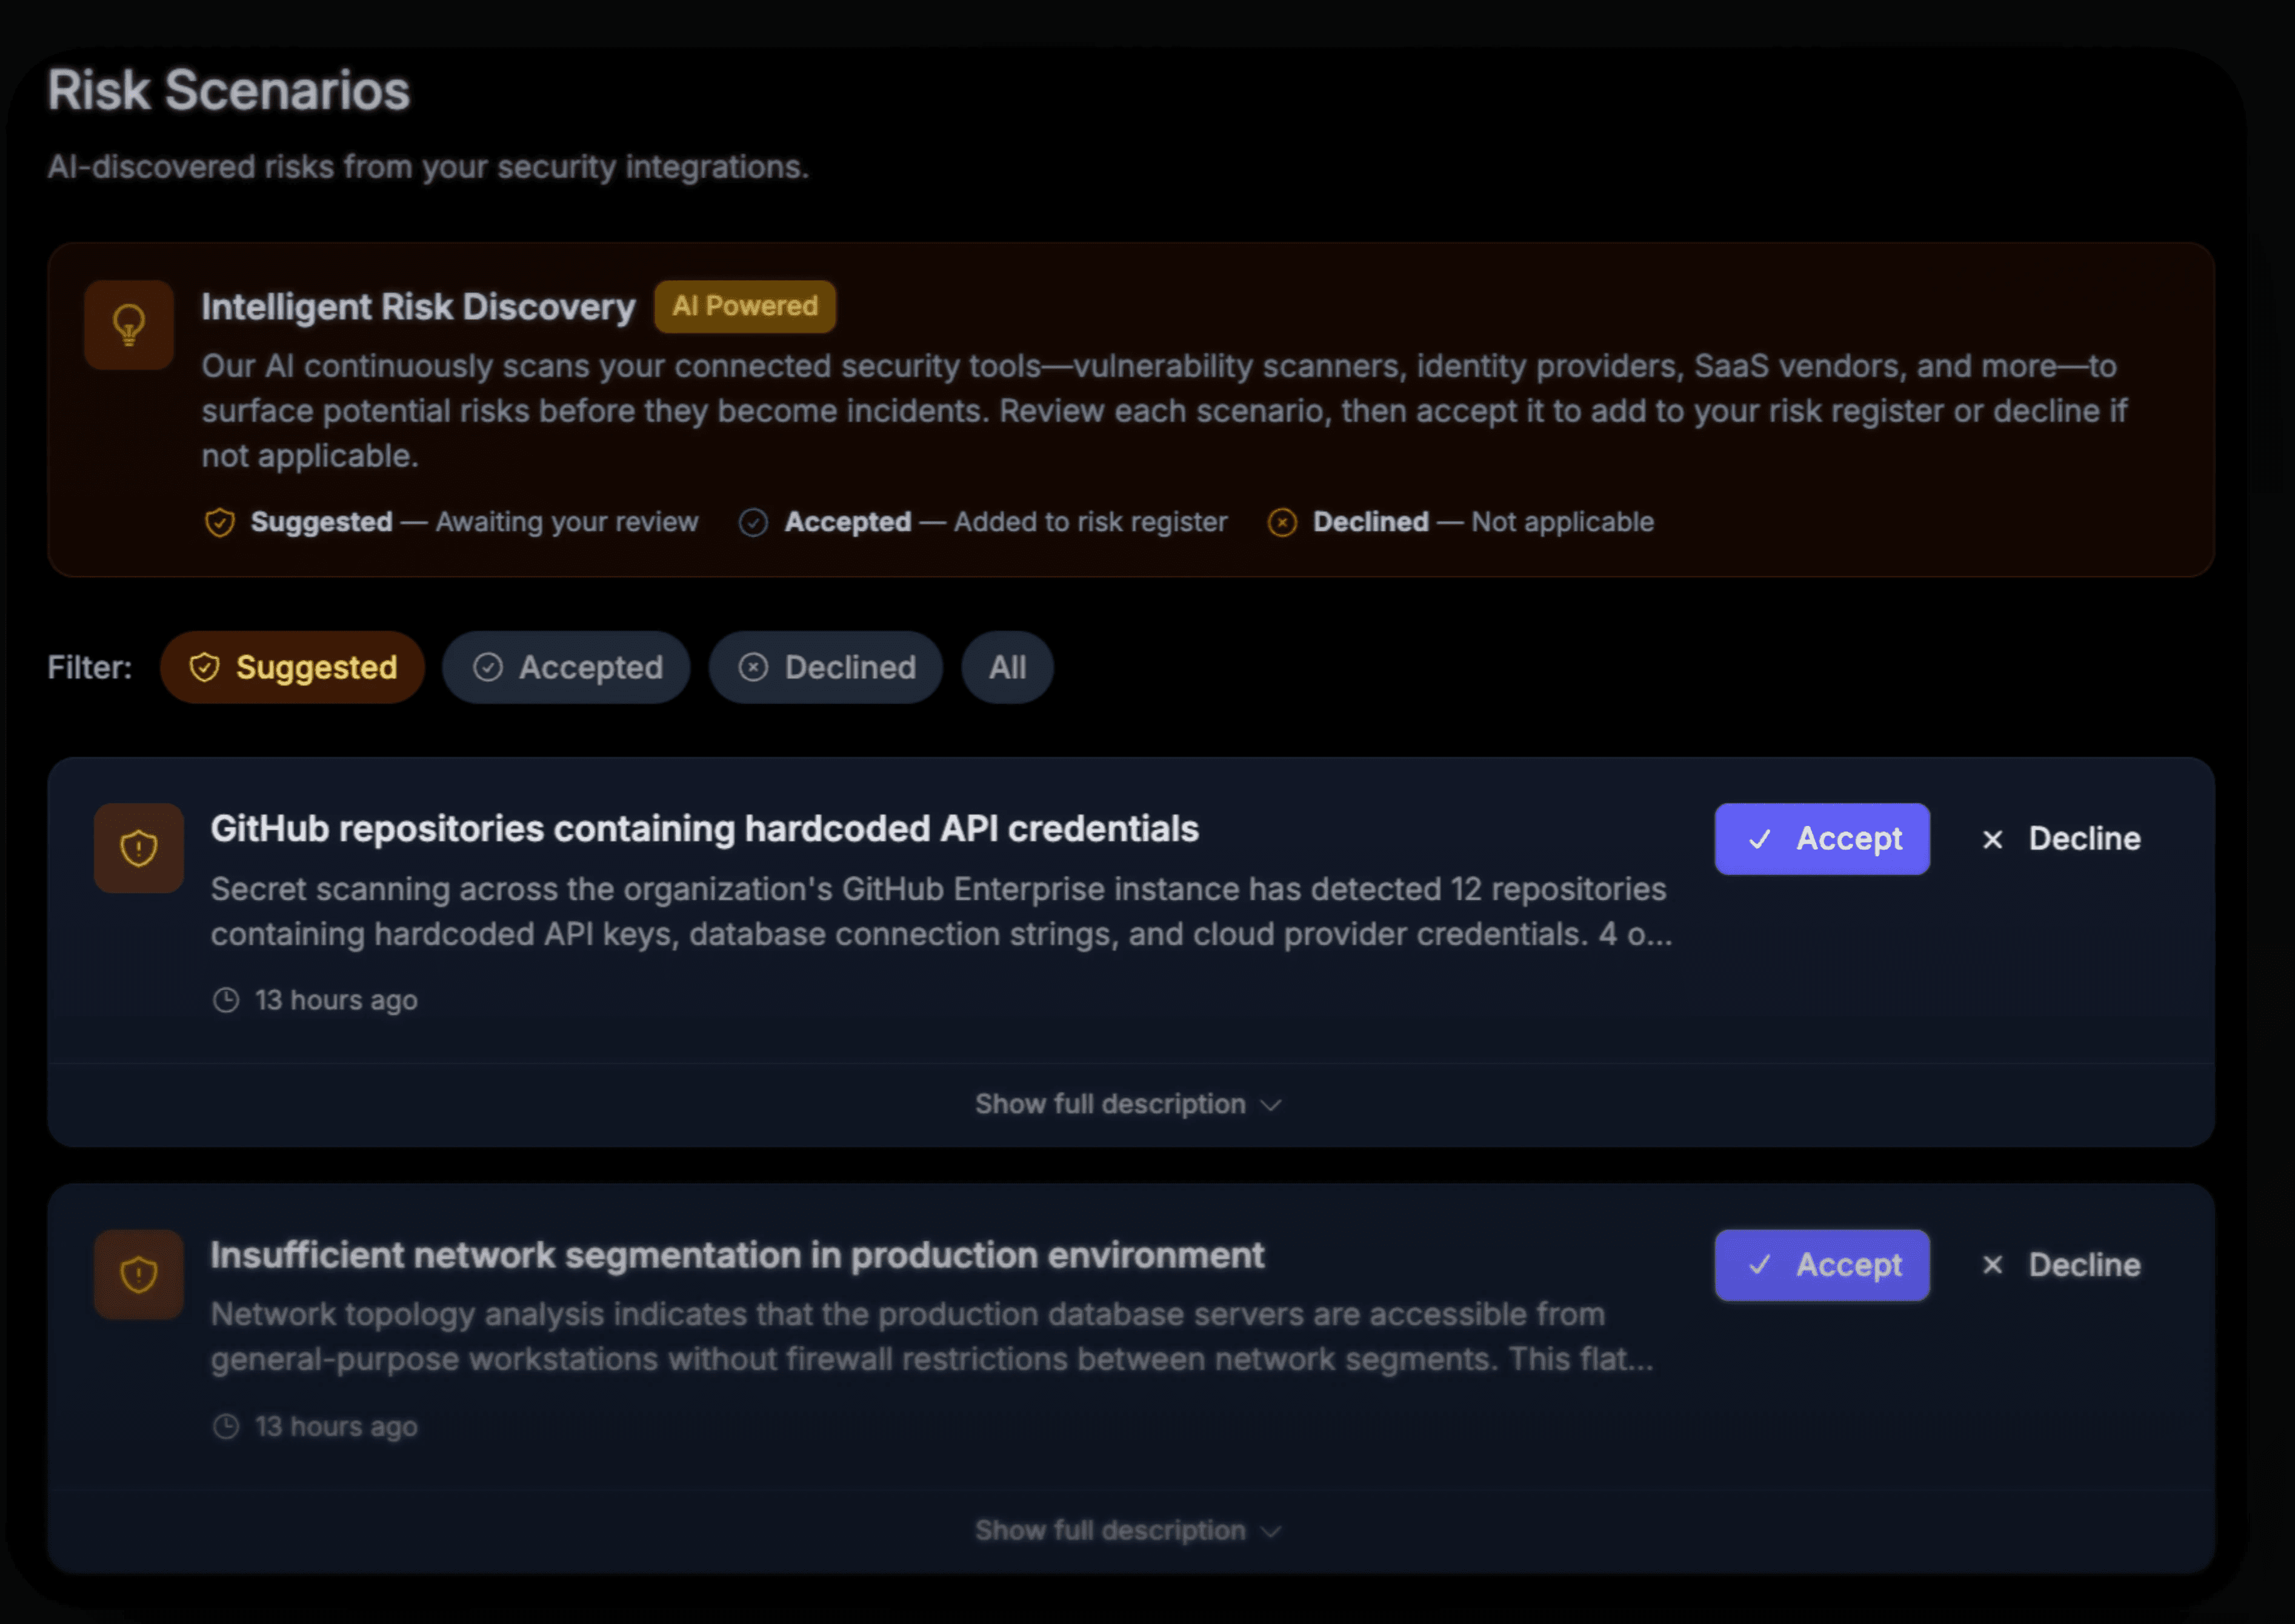Image resolution: width=2295 pixels, height=1624 pixels.
Task: Expand full description of GitHub credentials risk
Action: pos(1110,1104)
